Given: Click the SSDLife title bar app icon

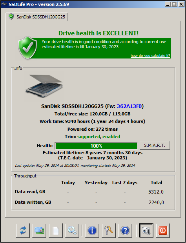Looking at the screenshot, I should coord(4,4).
